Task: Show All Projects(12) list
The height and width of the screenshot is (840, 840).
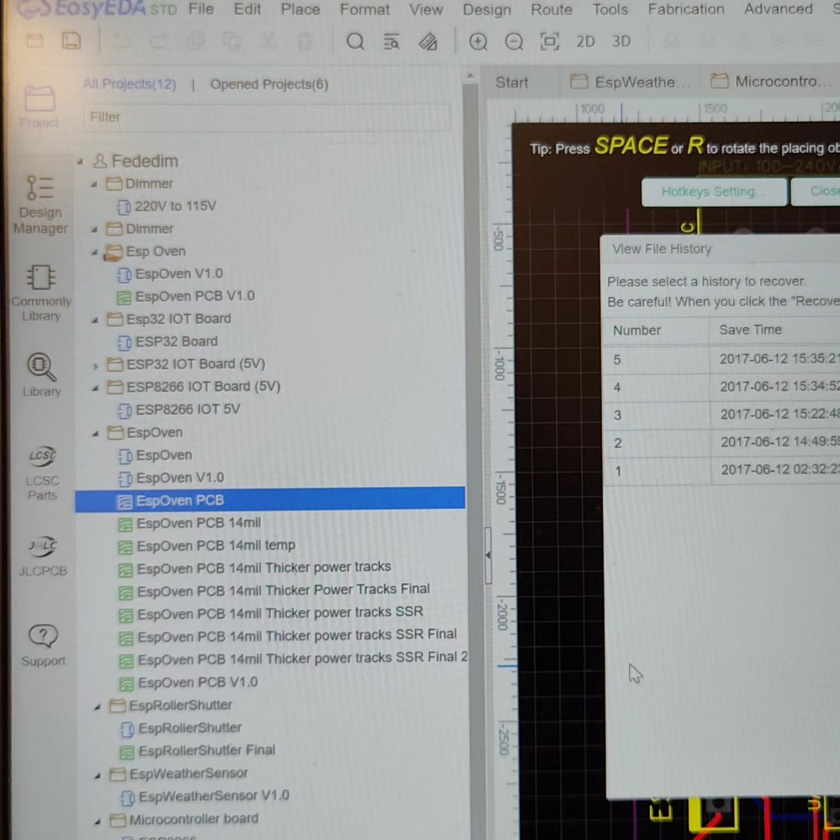Action: pos(129,84)
